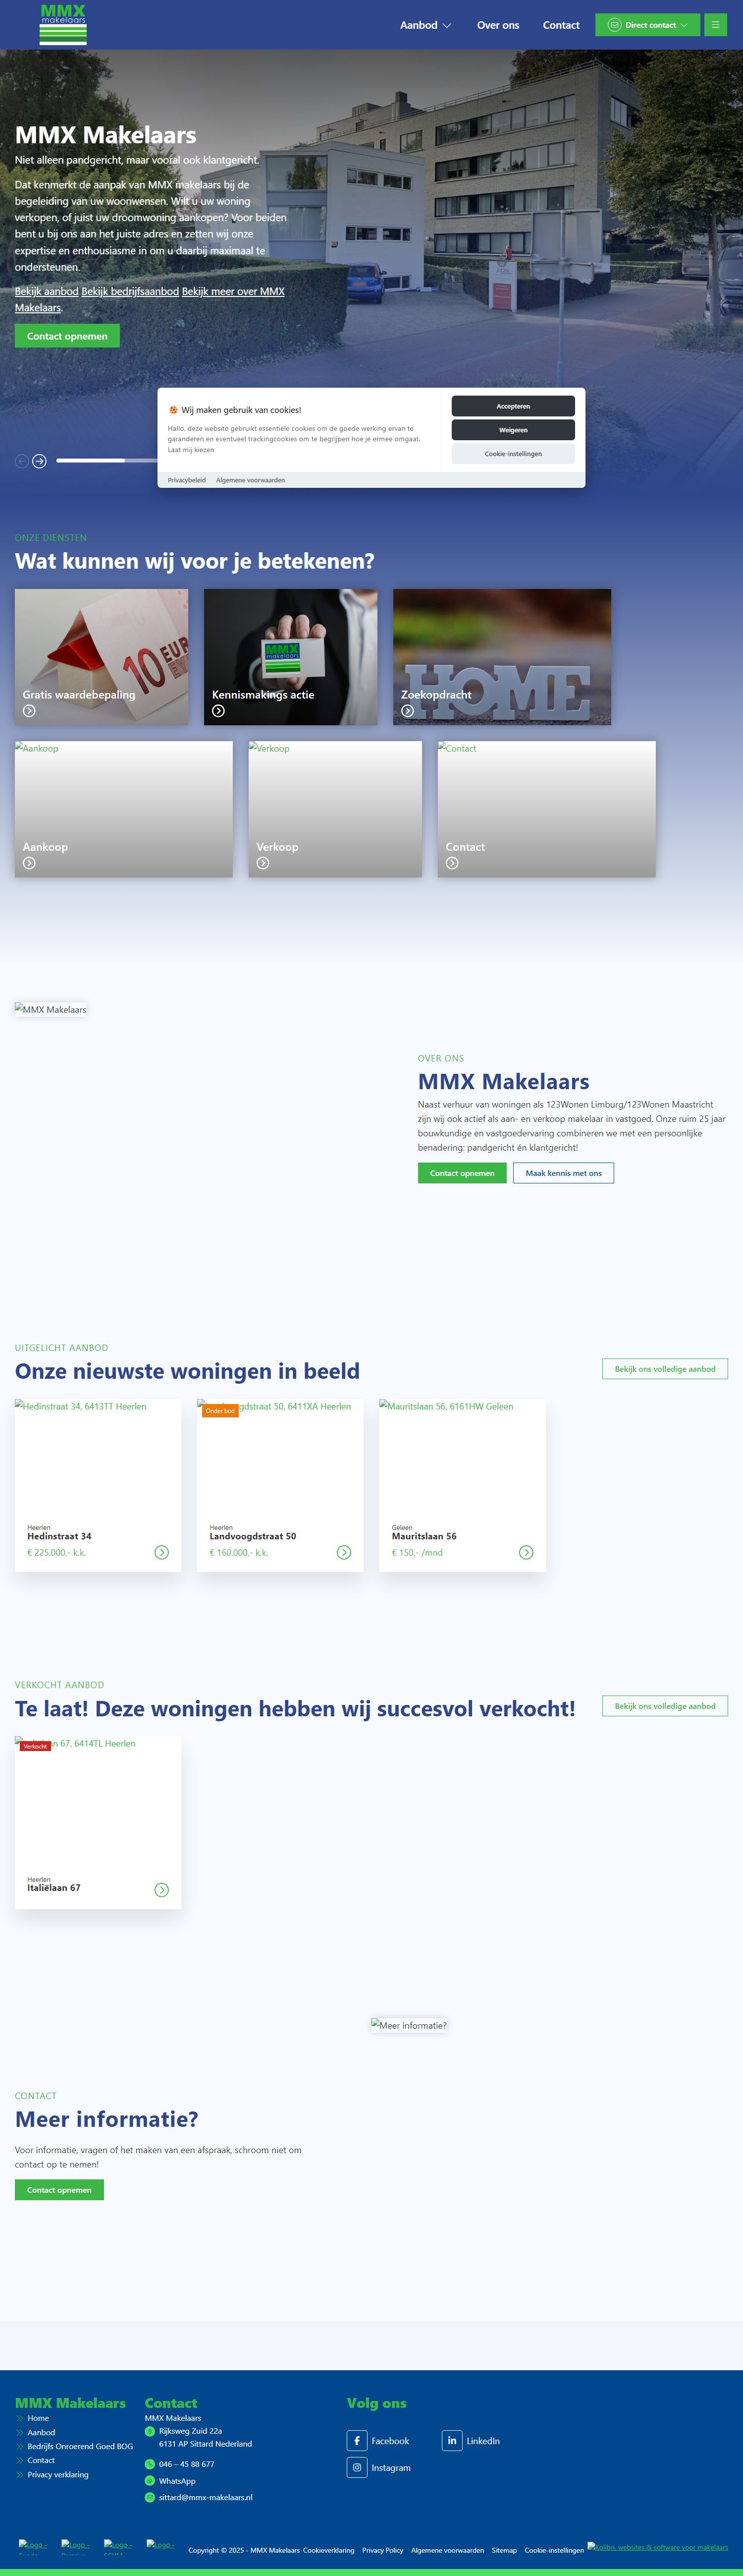Click the Laat mij kiezen cookie link
The height and width of the screenshot is (2576, 743).
(191, 450)
